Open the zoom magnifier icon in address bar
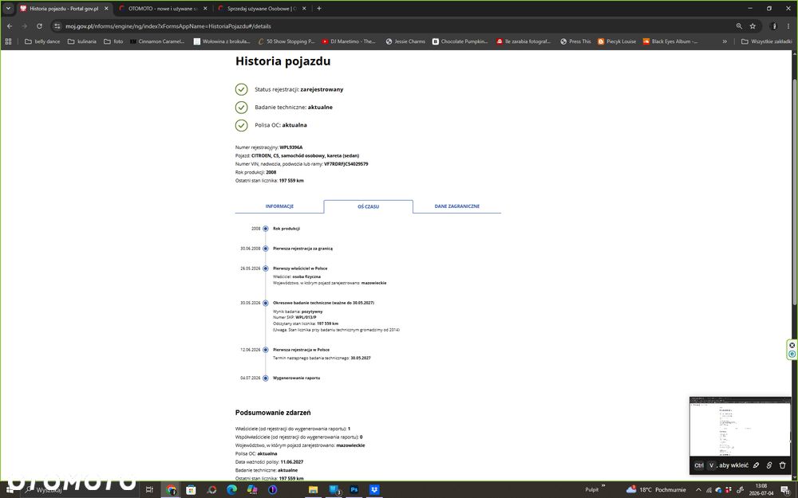The height and width of the screenshot is (498, 798). click(739, 26)
